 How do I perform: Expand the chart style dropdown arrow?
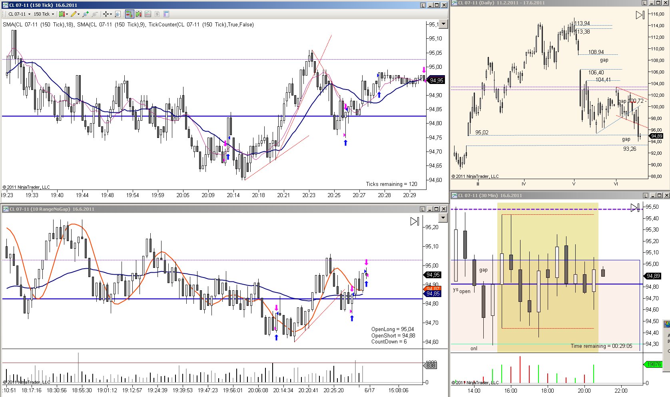point(67,14)
